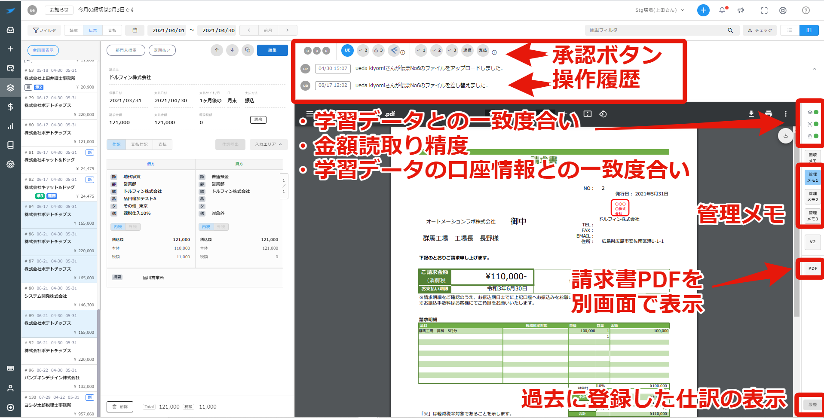Click the チェック button
Image resolution: width=824 pixels, height=418 pixels.
[x=760, y=30]
